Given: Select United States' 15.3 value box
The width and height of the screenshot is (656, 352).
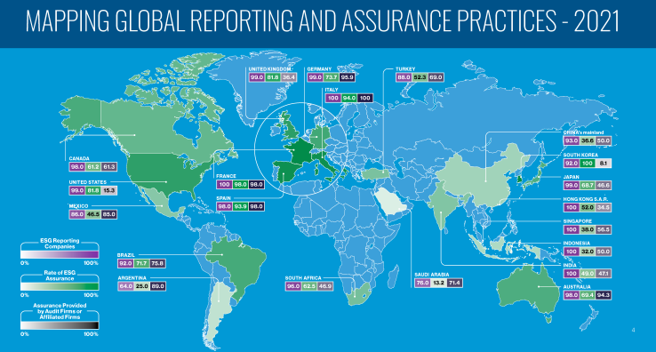Looking at the screenshot, I should pos(108,190).
